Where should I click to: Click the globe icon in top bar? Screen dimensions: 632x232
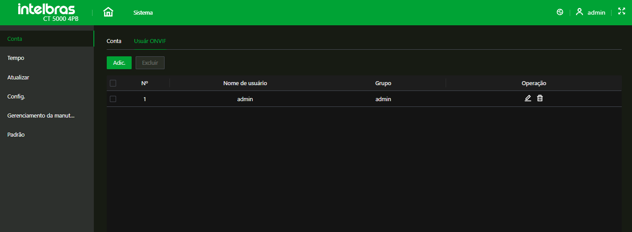(560, 12)
